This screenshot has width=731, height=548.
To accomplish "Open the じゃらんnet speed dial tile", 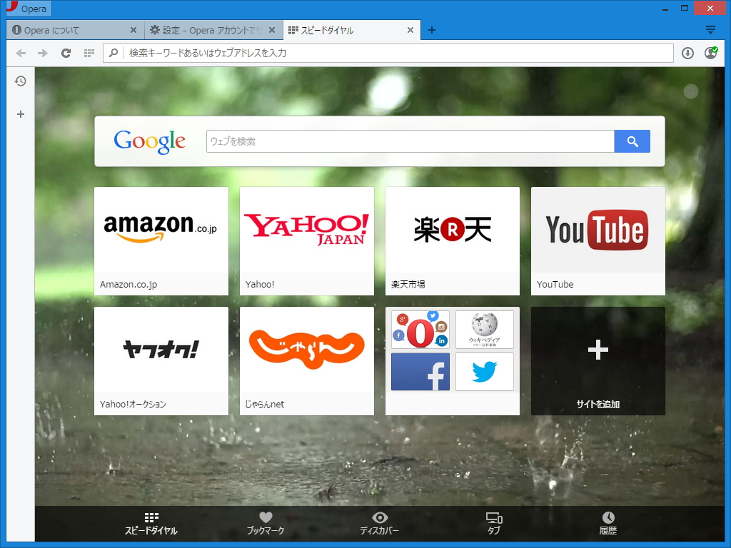I will (307, 360).
